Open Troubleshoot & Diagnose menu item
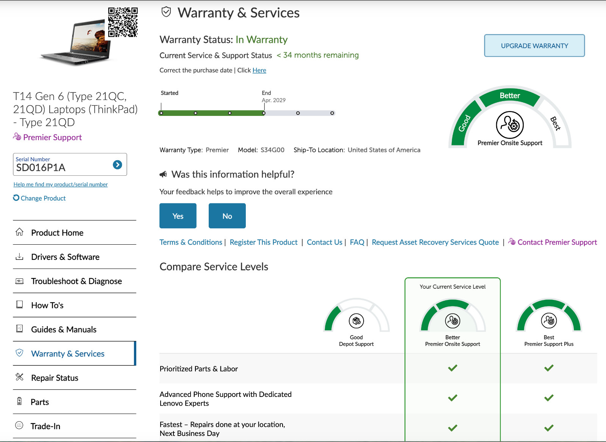This screenshot has width=606, height=442. (x=75, y=281)
